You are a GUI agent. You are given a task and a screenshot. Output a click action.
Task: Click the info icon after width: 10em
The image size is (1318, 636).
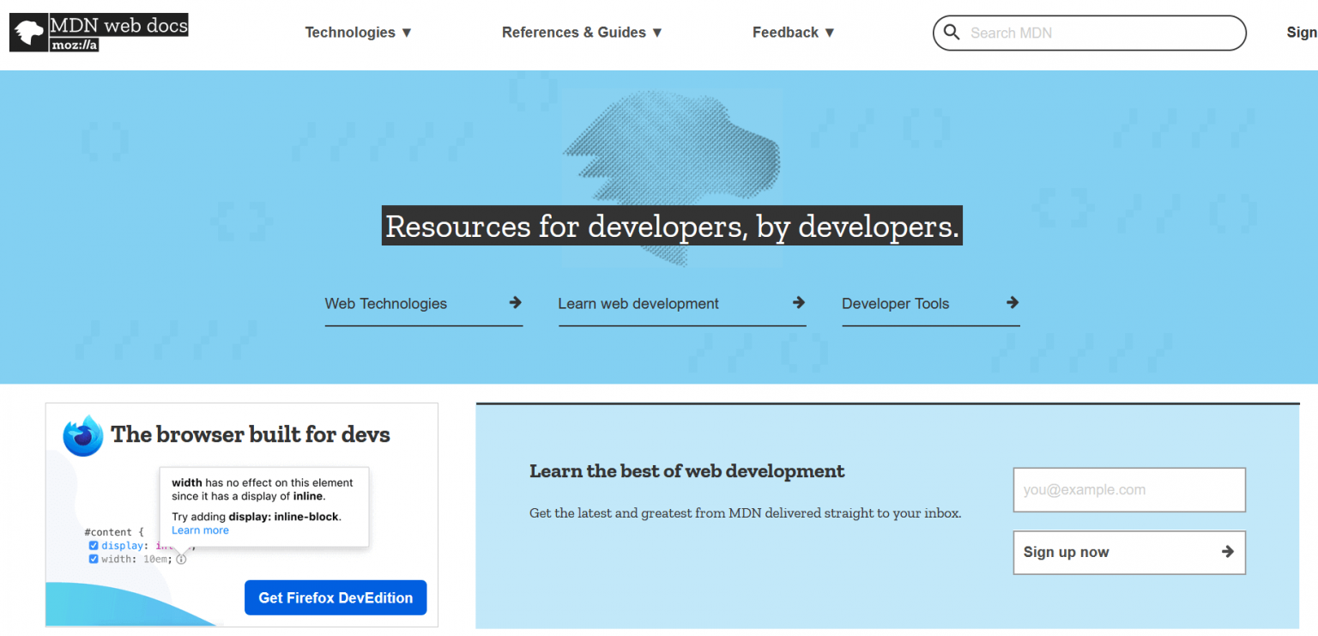pos(181,560)
